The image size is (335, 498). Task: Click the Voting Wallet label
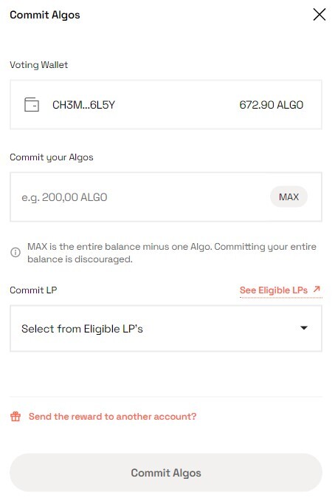[x=38, y=65]
